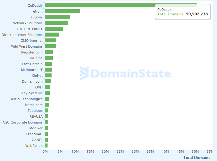The width and height of the screenshot is (217, 161).
Task: Click the GMO Internet bar
Action: pos(51,41)
